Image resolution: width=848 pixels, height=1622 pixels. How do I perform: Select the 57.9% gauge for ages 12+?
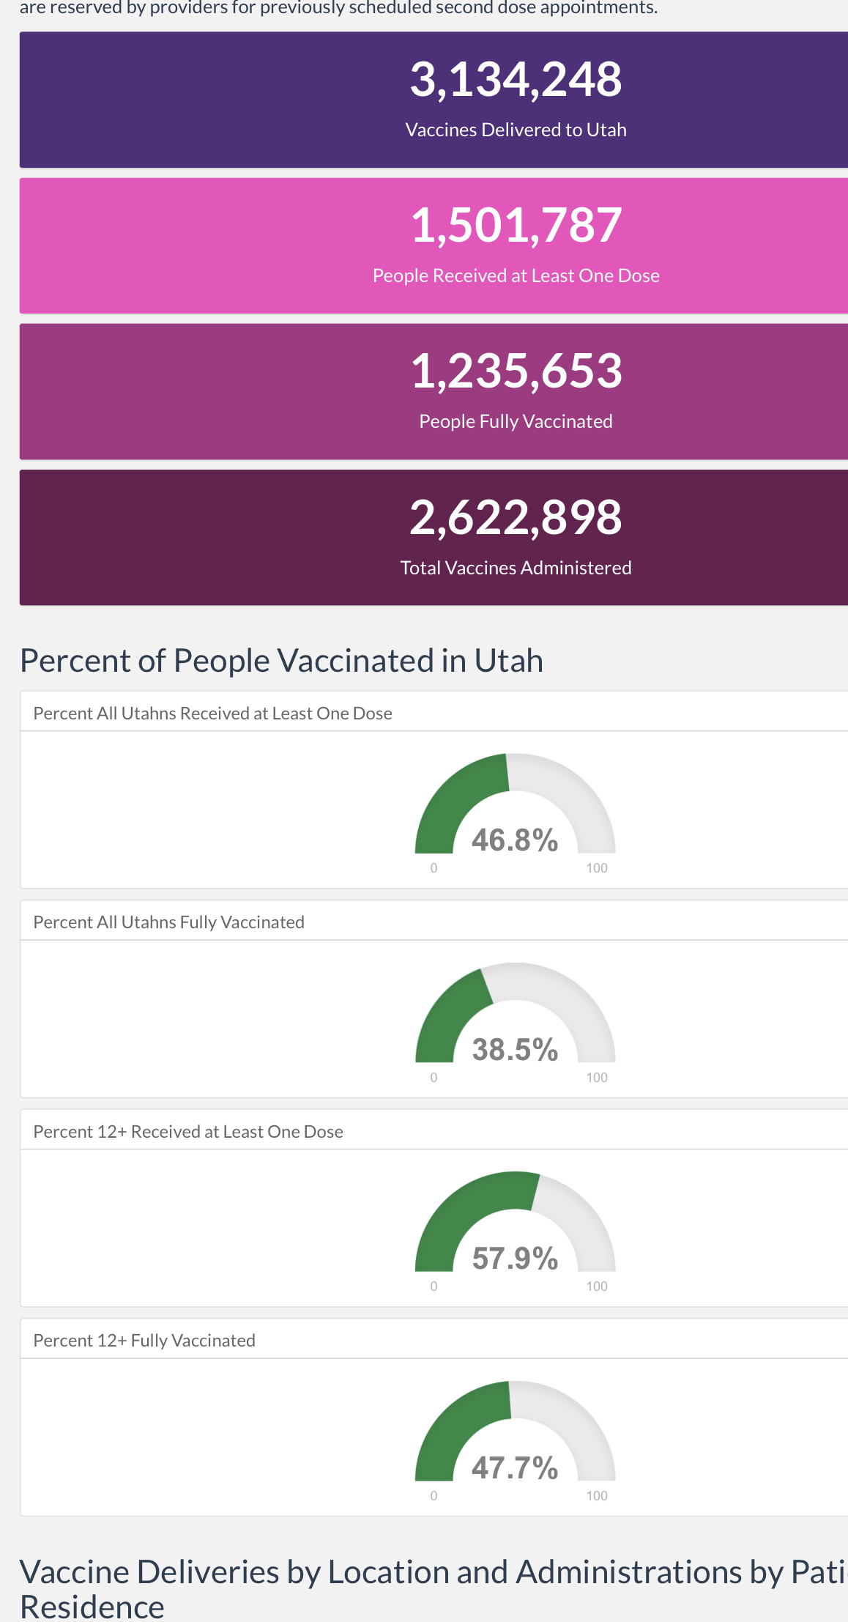coord(516,1228)
